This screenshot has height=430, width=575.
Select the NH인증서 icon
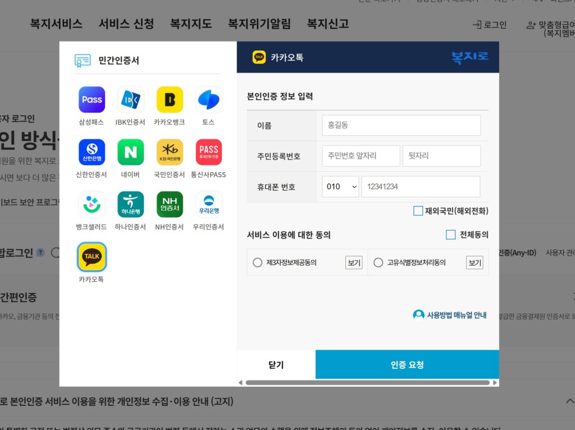[170, 204]
